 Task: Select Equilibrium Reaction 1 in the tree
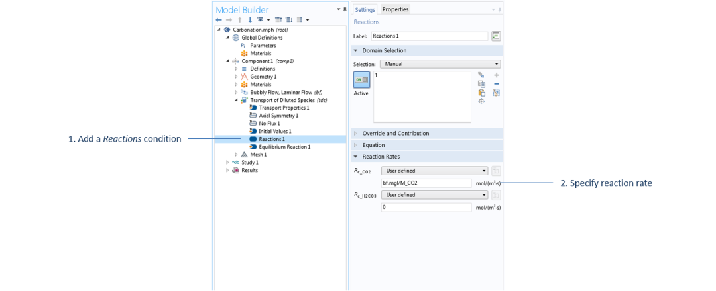284,147
